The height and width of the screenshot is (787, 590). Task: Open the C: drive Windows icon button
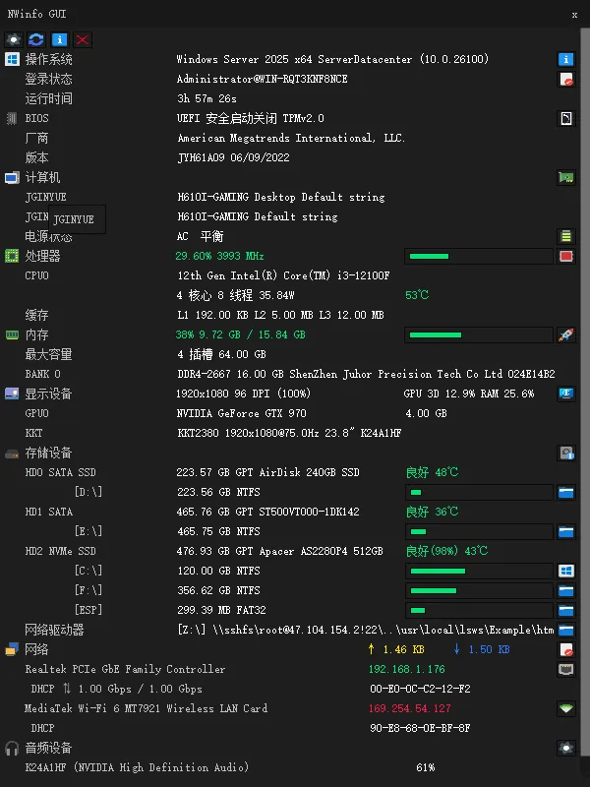[x=566, y=571]
